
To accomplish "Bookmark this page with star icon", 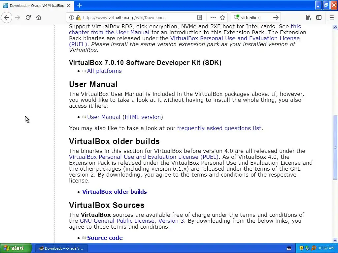I will click(222, 18).
